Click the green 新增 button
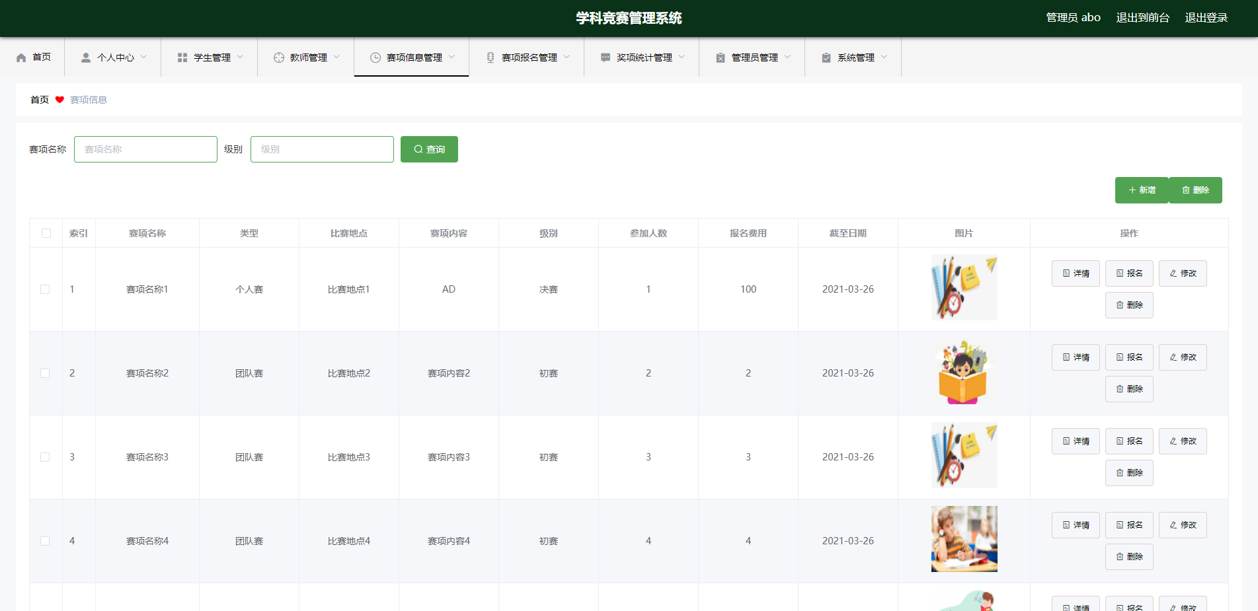Viewport: 1258px width, 611px height. coord(1142,190)
